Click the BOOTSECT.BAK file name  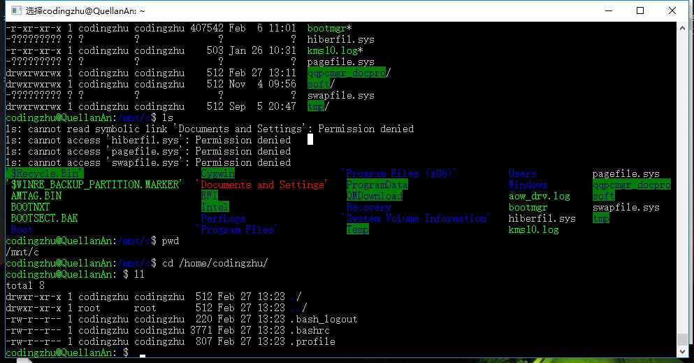click(44, 218)
